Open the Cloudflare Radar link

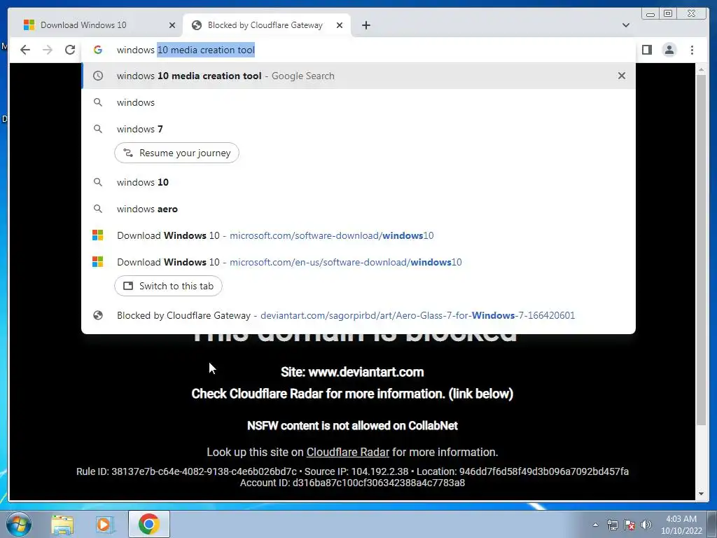tap(347, 452)
